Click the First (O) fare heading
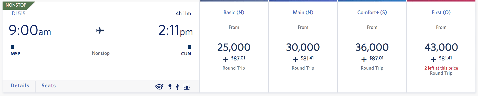The height and width of the screenshot is (96, 478). (x=441, y=12)
